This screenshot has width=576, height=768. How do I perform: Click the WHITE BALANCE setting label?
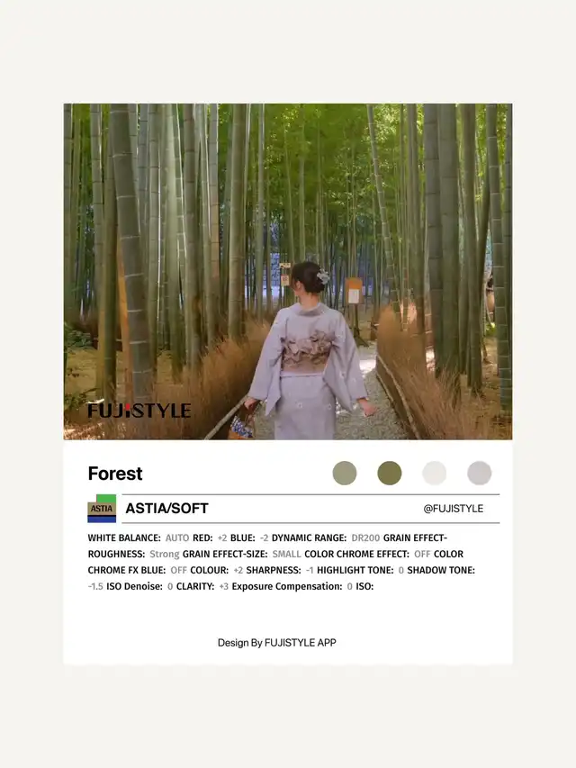124,538
